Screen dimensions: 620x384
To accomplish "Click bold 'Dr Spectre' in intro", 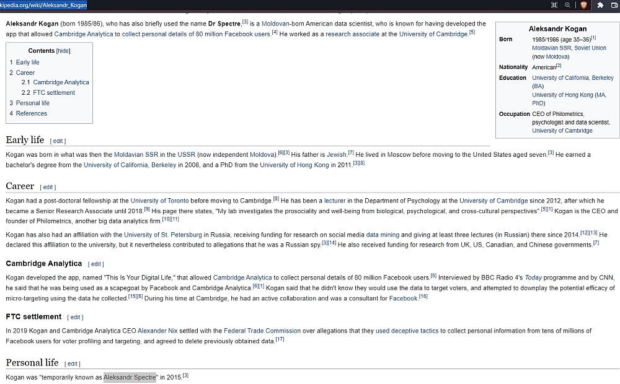I will [224, 24].
